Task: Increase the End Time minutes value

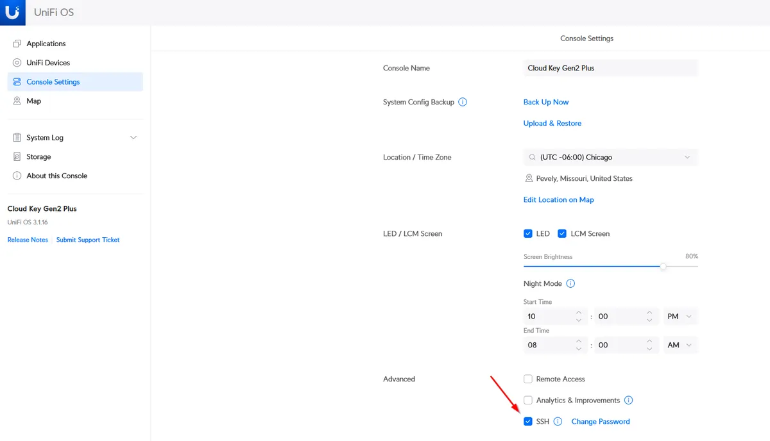Action: click(649, 341)
